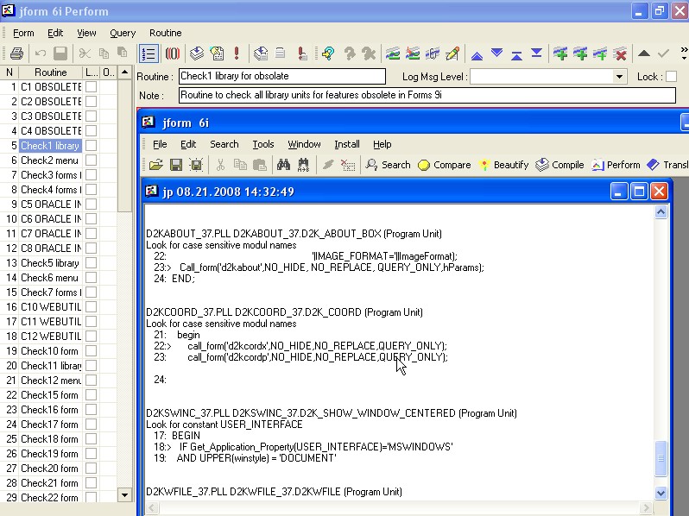Print using the printer icon in Perform toolbar
Screen dimensions: 689x516
[16, 53]
